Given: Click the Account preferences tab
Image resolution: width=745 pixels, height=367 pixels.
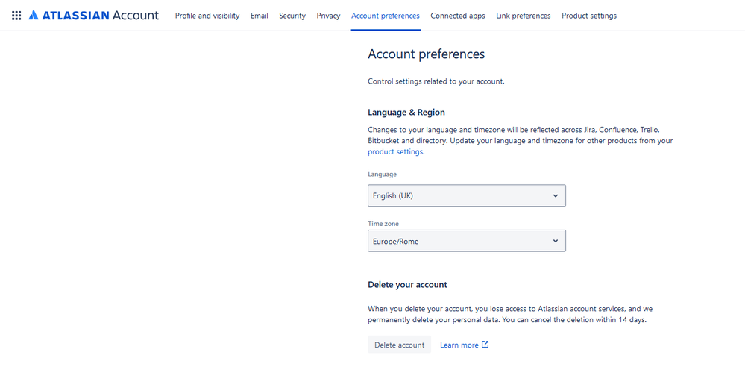Looking at the screenshot, I should (386, 16).
